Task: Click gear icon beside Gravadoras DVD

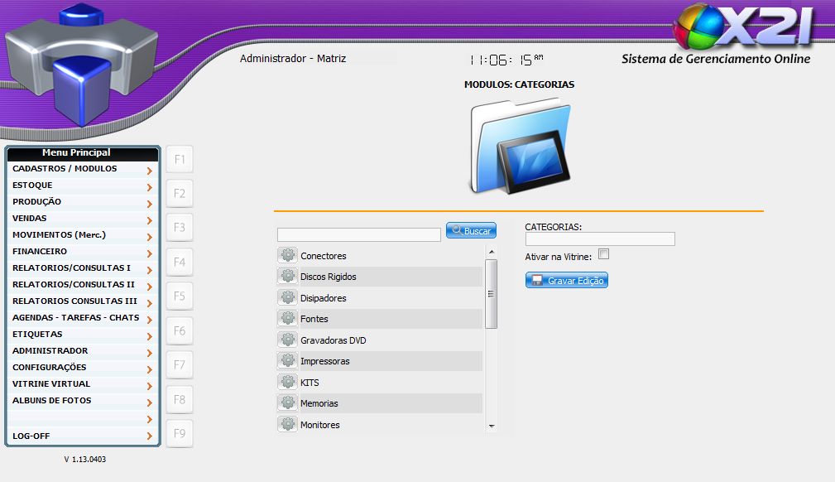Action: [287, 340]
